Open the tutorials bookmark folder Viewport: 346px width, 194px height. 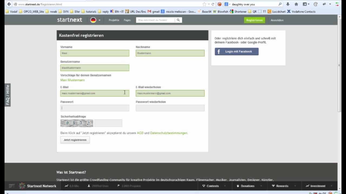coord(89,12)
